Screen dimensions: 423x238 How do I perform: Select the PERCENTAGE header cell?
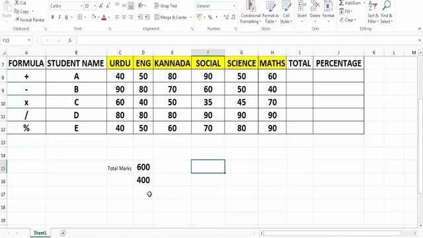338,63
